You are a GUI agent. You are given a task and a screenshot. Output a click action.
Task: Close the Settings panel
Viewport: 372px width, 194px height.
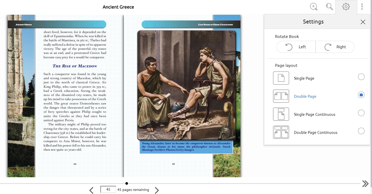tap(363, 22)
